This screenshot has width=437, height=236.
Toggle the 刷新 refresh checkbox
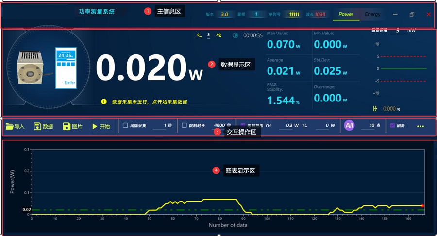[393, 125]
